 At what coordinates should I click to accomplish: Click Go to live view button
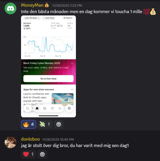(x=48, y=79)
